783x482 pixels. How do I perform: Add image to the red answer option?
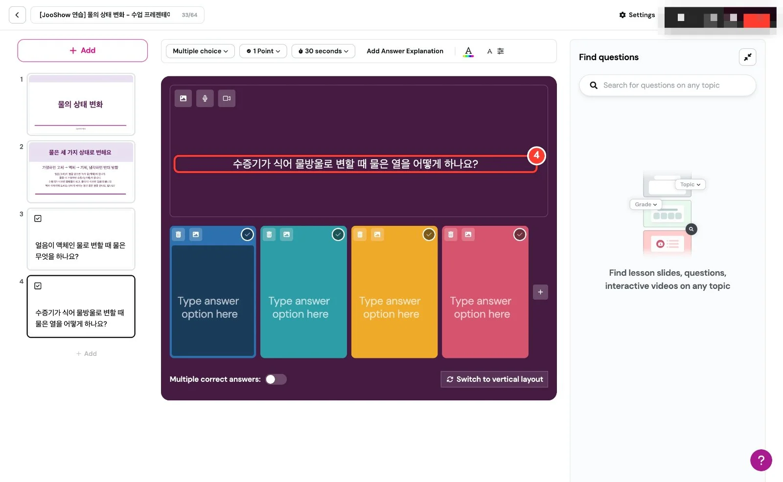(468, 235)
